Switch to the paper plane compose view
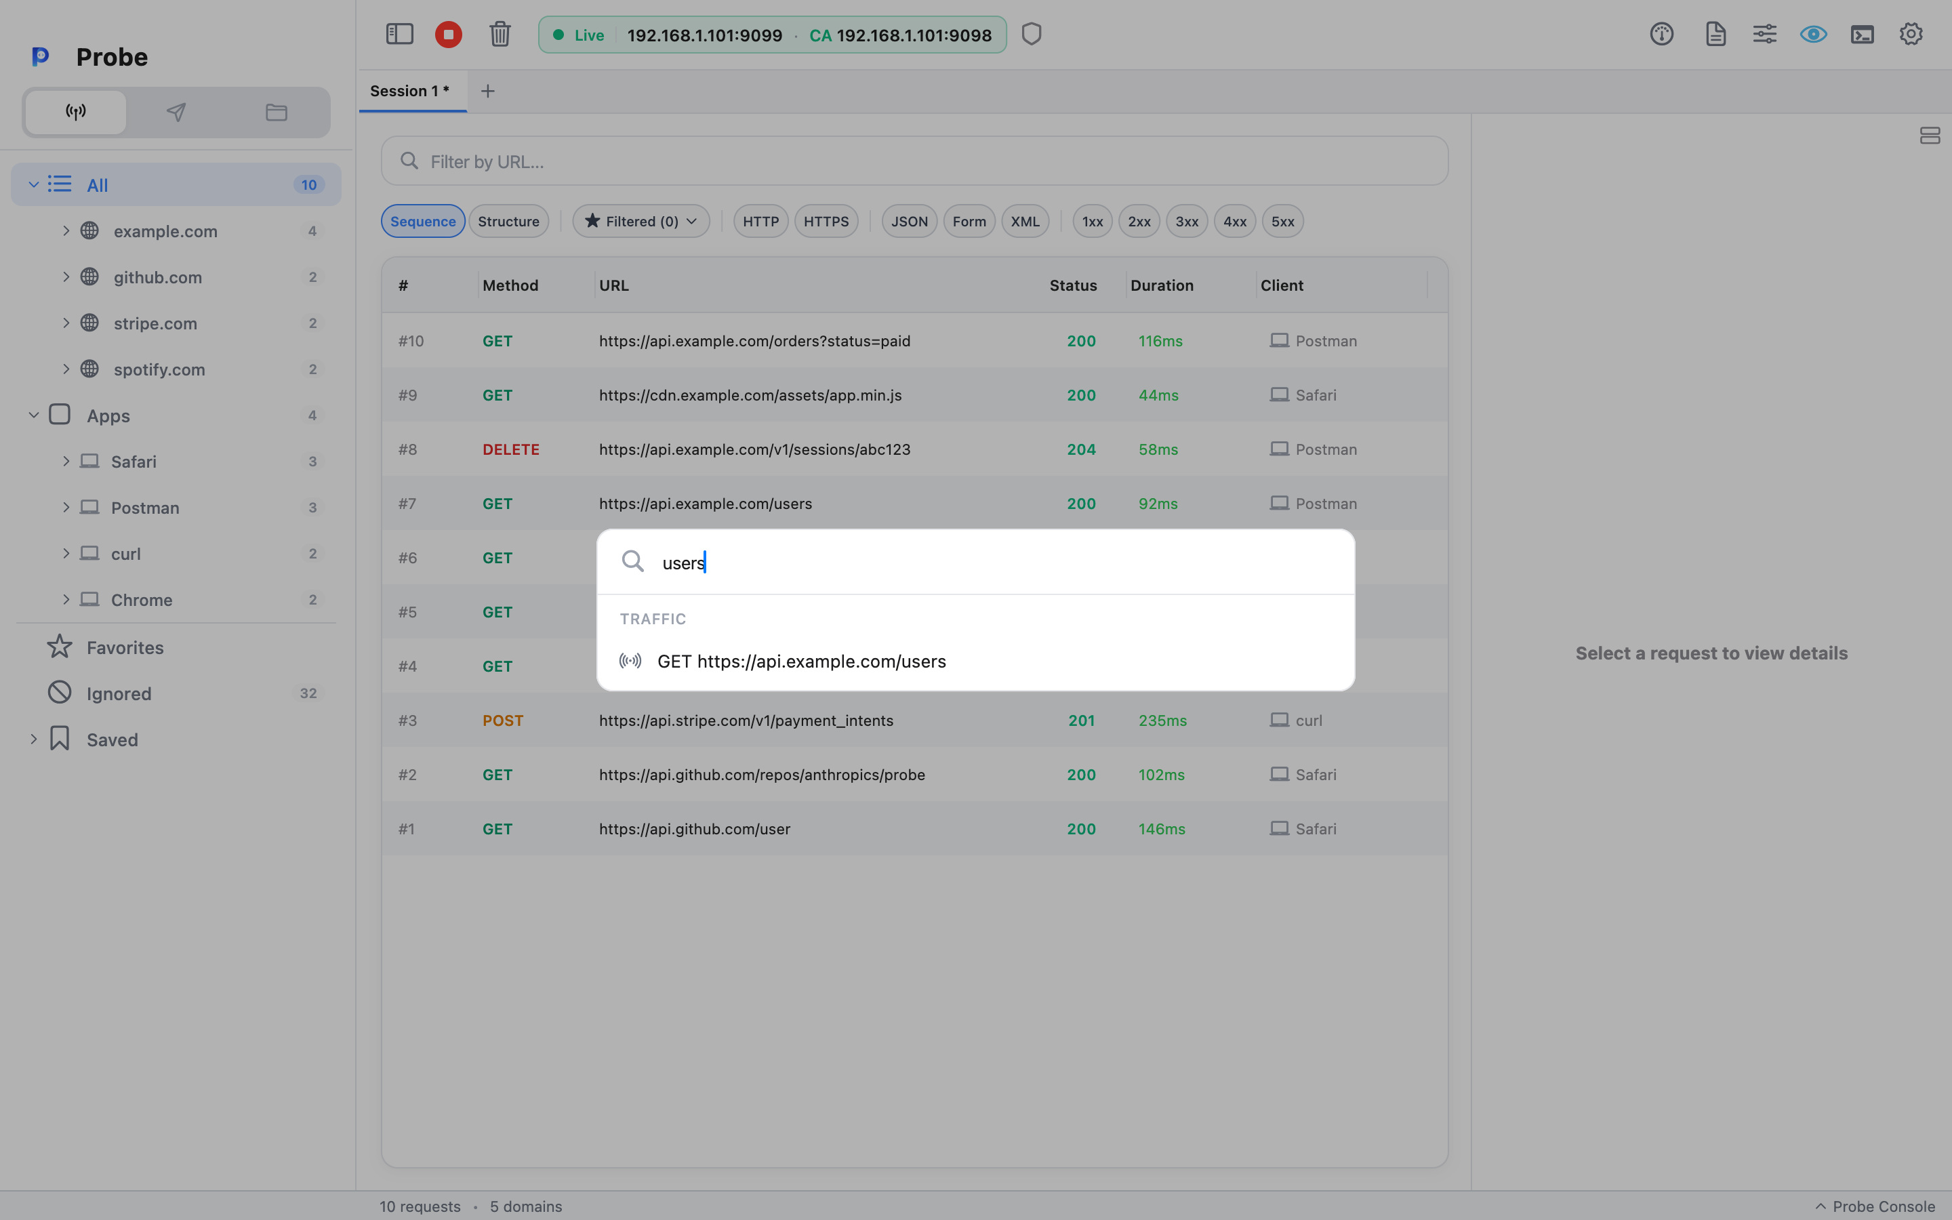The height and width of the screenshot is (1220, 1952). click(x=176, y=112)
